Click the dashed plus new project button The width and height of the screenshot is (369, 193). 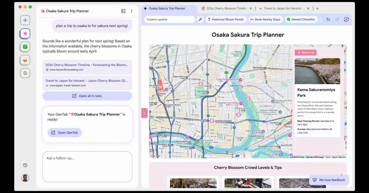click(25, 20)
